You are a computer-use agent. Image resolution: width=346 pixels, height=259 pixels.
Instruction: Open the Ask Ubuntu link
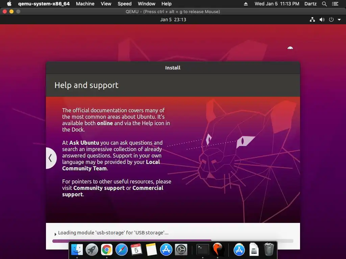(x=84, y=143)
